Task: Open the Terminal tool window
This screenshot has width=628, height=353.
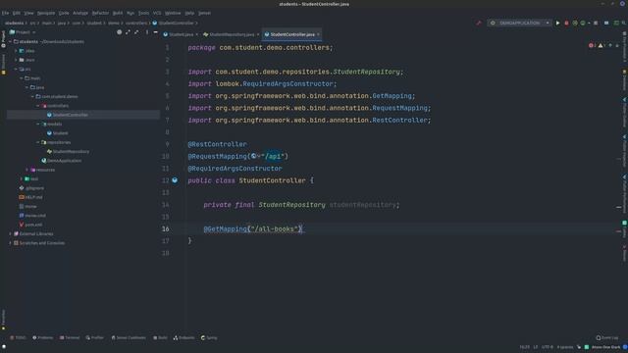Action: click(70, 337)
